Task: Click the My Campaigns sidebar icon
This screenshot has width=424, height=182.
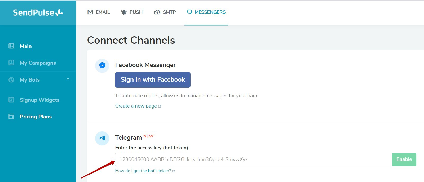Action: click(x=11, y=63)
